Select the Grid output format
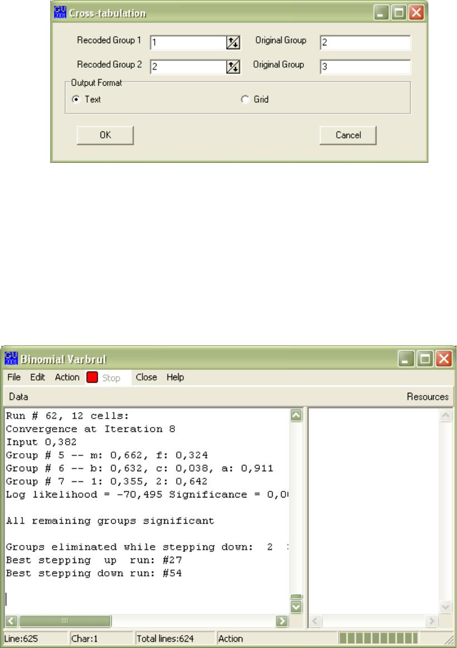Screen dimensions: 457x648 tap(245, 100)
